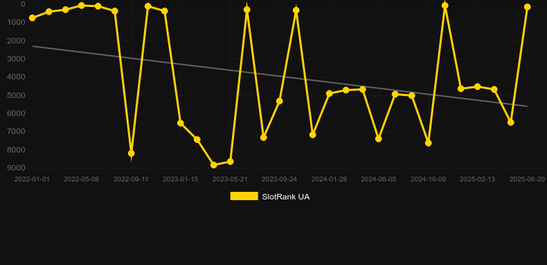Click the y-axis value 4000
Image resolution: width=547 pixels, height=265 pixels.
tap(16, 77)
